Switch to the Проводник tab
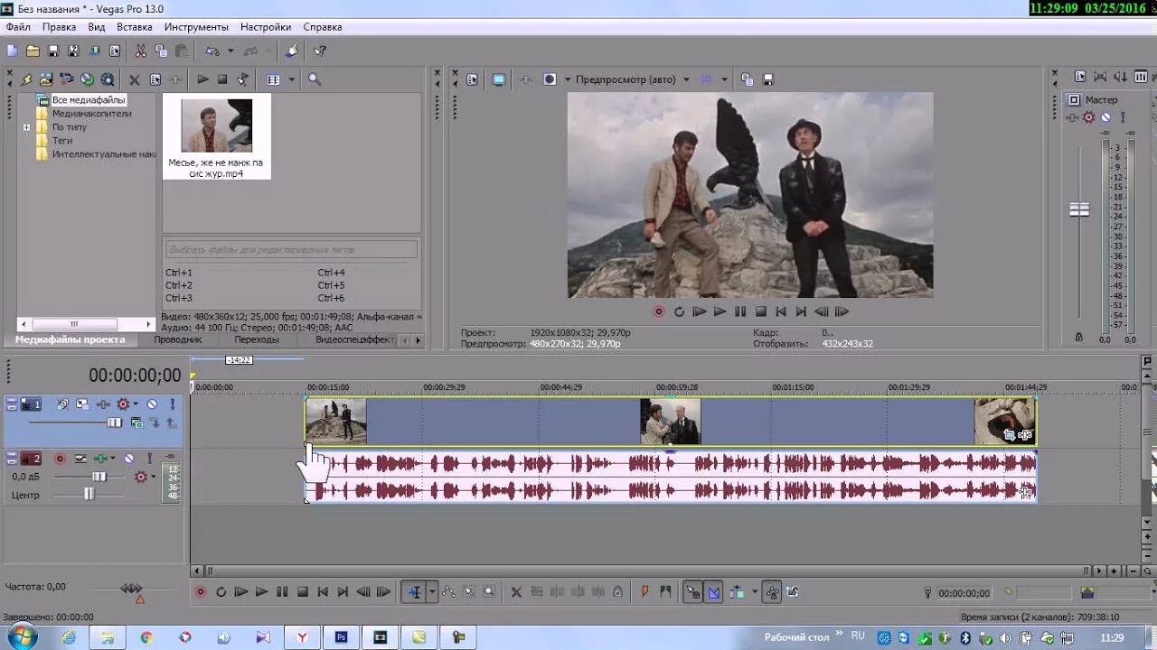The width and height of the screenshot is (1157, 650). point(178,340)
